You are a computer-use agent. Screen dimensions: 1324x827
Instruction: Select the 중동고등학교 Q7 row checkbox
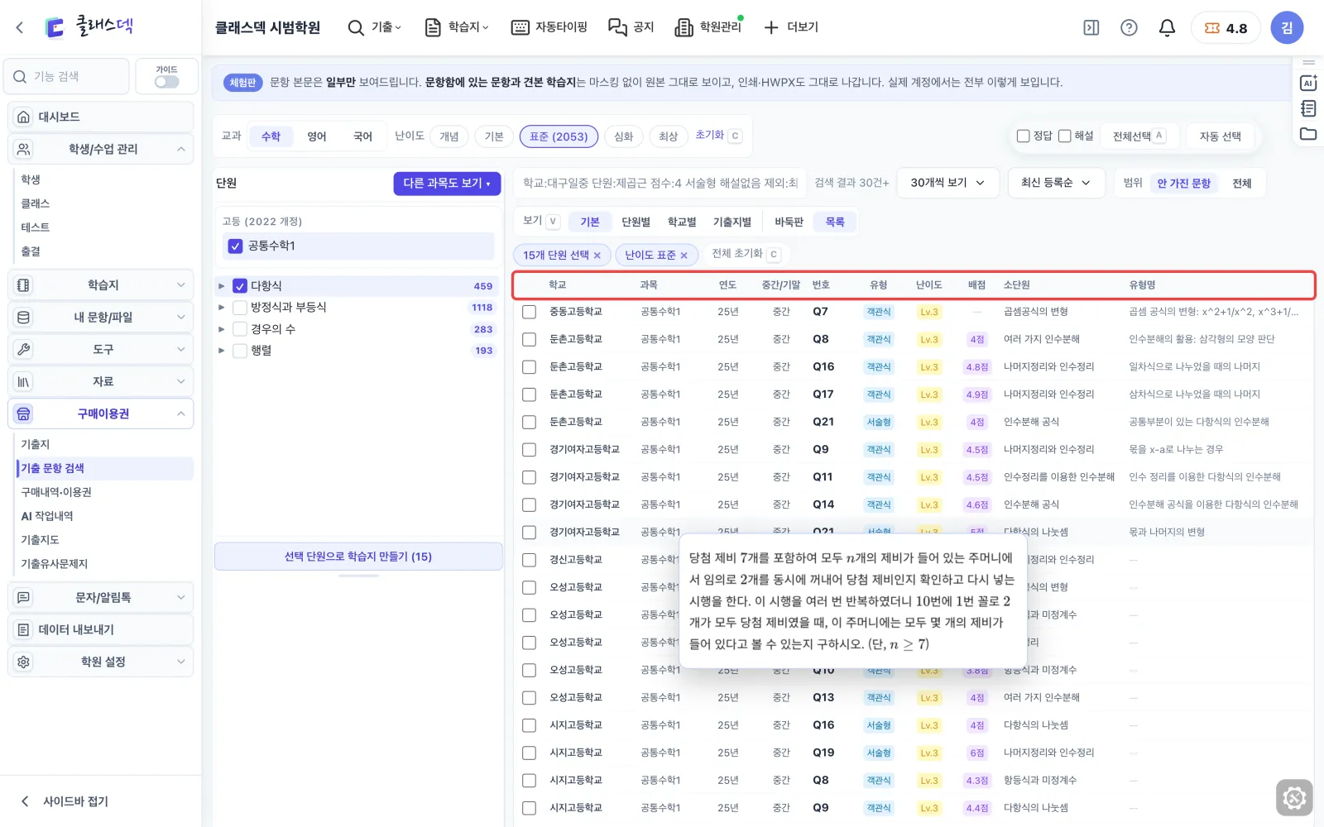pyautogui.click(x=530, y=312)
